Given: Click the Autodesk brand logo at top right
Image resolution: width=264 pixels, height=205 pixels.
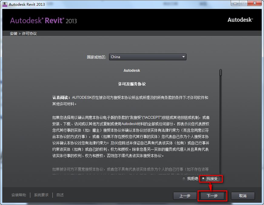Looking at the screenshot, I should (x=240, y=20).
